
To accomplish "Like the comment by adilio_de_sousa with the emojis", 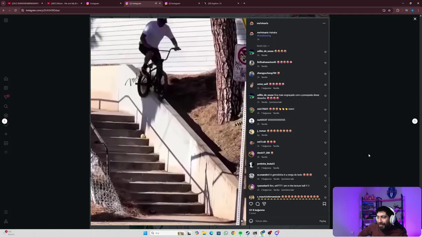I will (x=325, y=52).
